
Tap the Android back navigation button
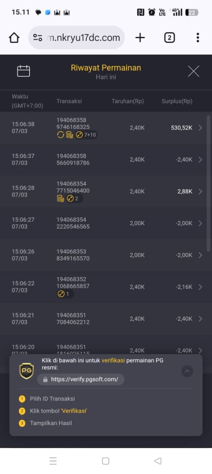[158, 461]
